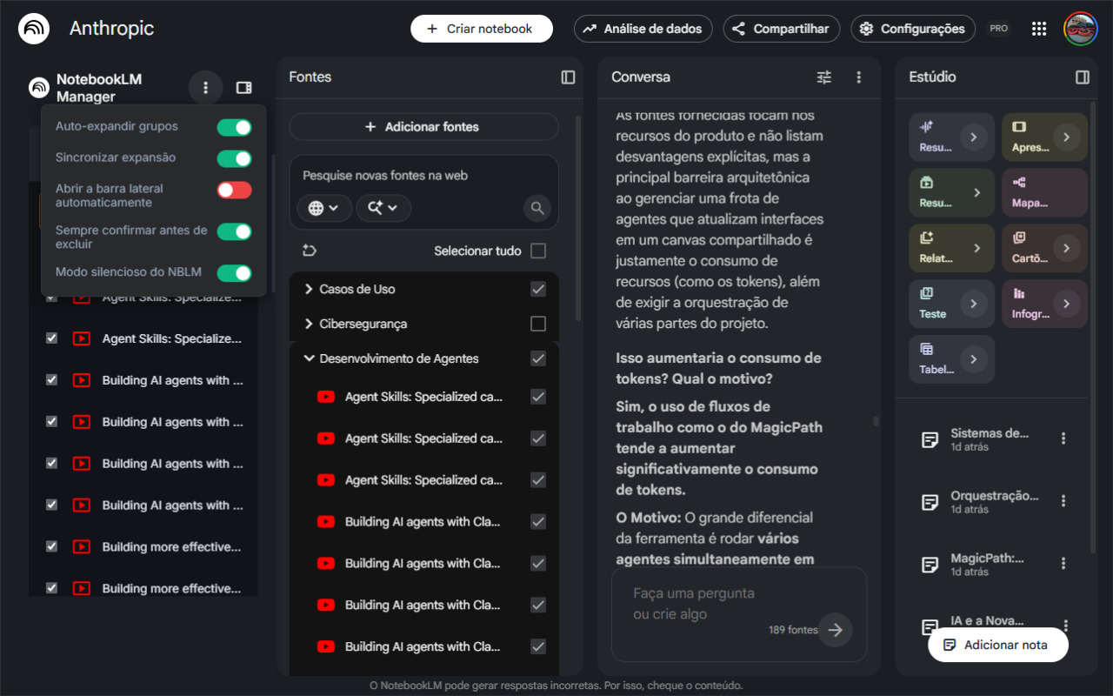The width and height of the screenshot is (1113, 696).
Task: Collapse Desenvolvimento de Agentes group
Action: pyautogui.click(x=309, y=358)
